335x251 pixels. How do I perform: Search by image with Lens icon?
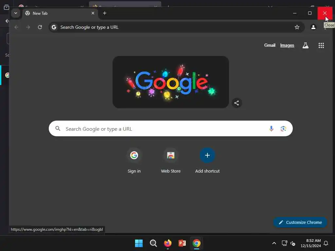(283, 128)
